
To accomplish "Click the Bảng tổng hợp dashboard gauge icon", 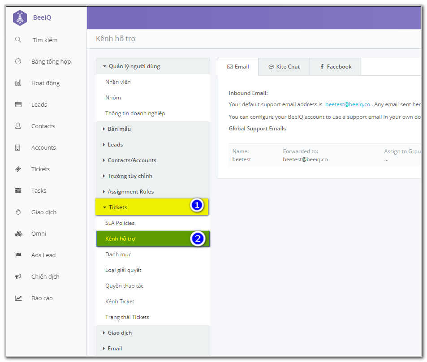I will (18, 61).
